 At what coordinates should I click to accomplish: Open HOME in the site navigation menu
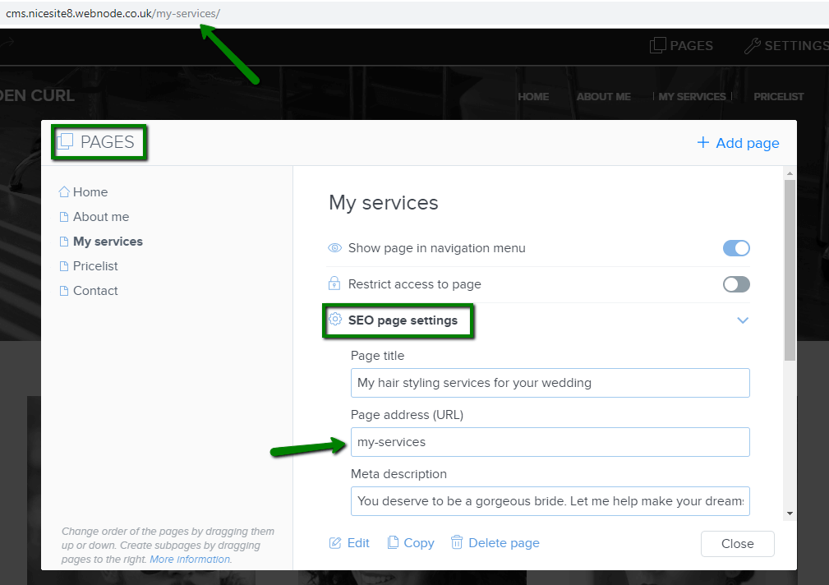pos(533,96)
